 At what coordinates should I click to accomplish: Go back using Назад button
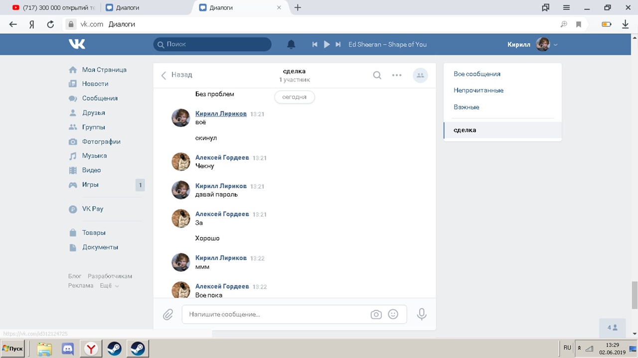(x=177, y=75)
